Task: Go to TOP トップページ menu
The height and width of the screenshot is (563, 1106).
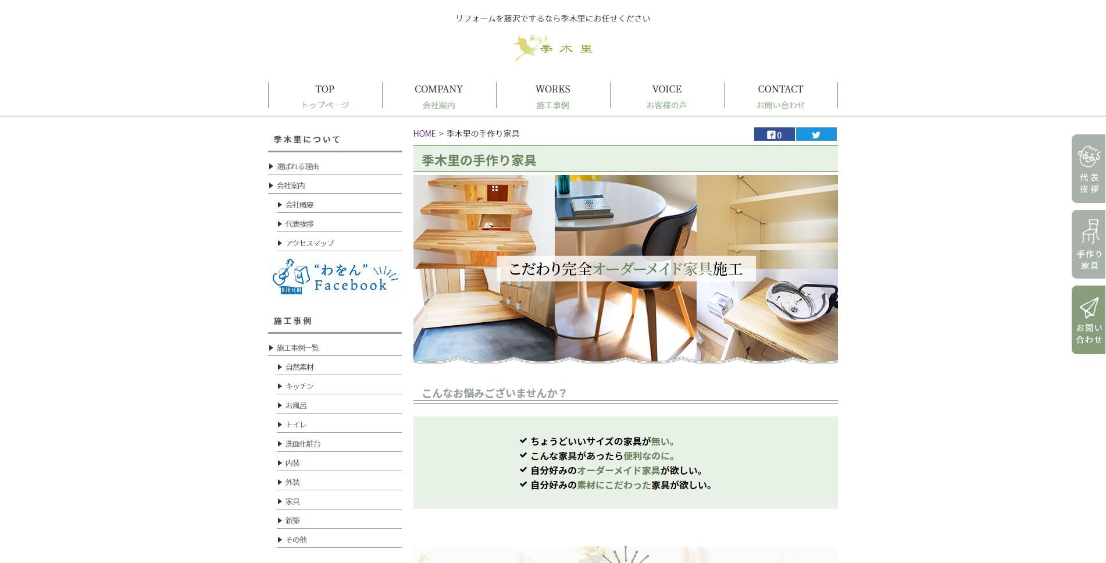Action: click(x=325, y=95)
